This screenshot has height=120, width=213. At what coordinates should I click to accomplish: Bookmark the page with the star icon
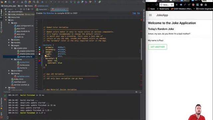(x=172, y=5)
